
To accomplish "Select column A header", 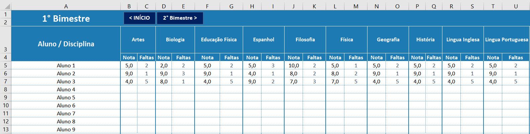I will [x=66, y=6].
